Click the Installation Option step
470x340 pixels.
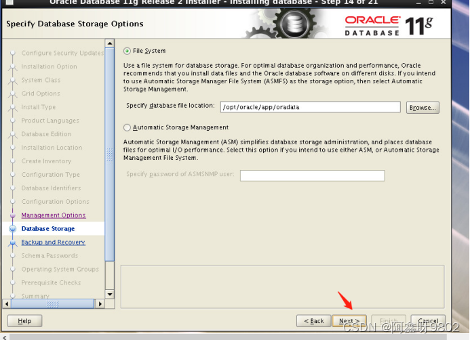tap(49, 66)
